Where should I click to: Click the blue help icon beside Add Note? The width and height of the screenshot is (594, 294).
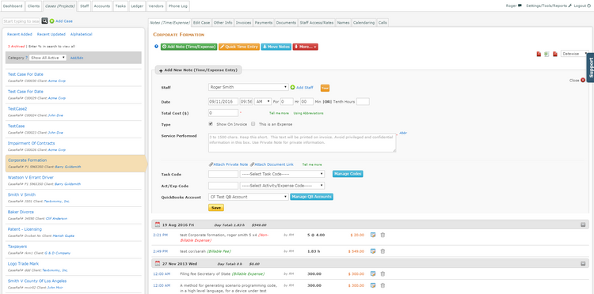[x=156, y=47]
